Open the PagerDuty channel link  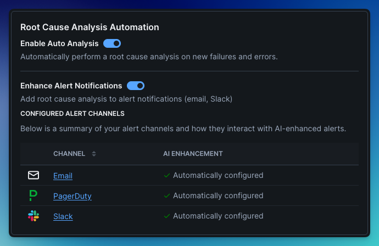72,196
